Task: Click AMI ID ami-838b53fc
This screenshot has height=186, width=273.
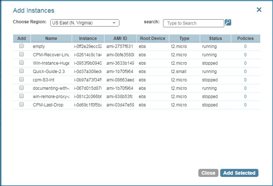Action: (x=119, y=96)
